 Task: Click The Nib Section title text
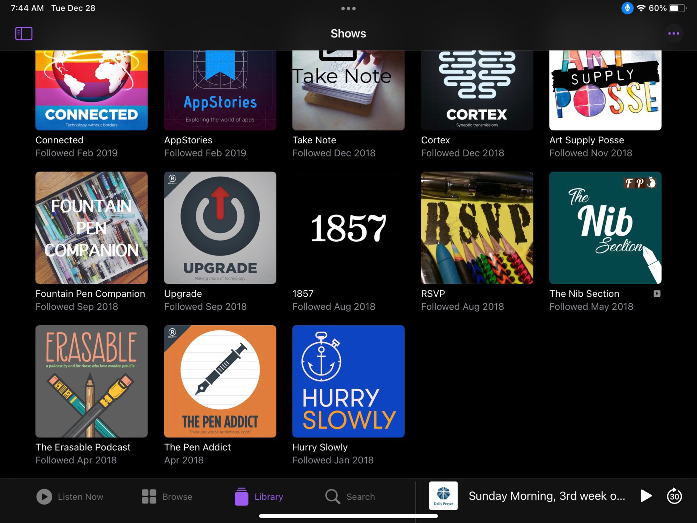(584, 294)
